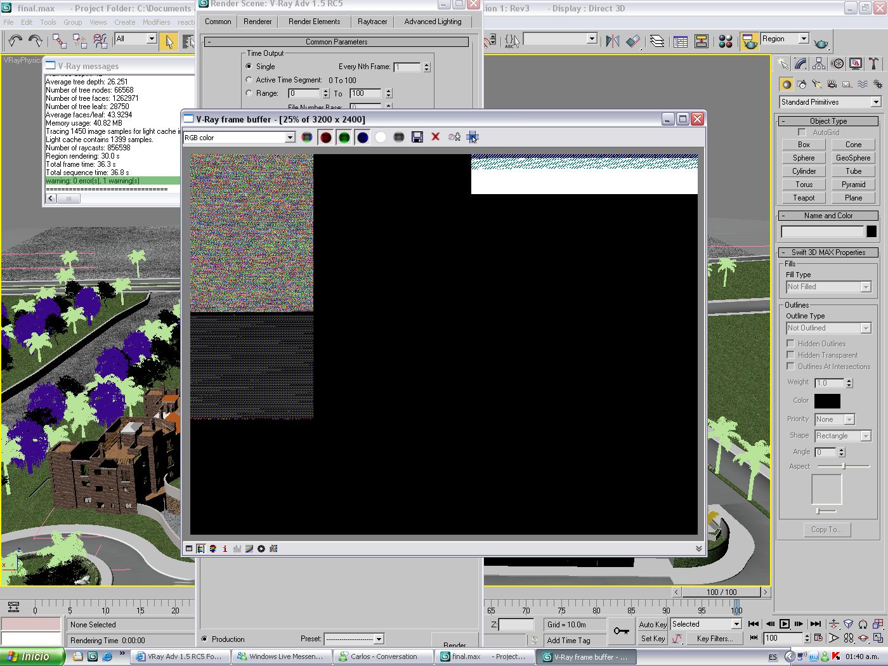Click the Cylinder primitive button
888x666 pixels.
point(804,171)
